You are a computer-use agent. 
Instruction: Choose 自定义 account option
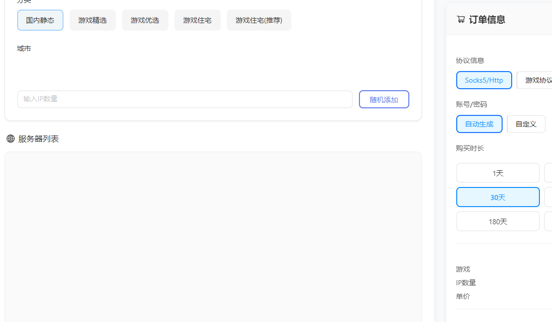click(x=526, y=124)
